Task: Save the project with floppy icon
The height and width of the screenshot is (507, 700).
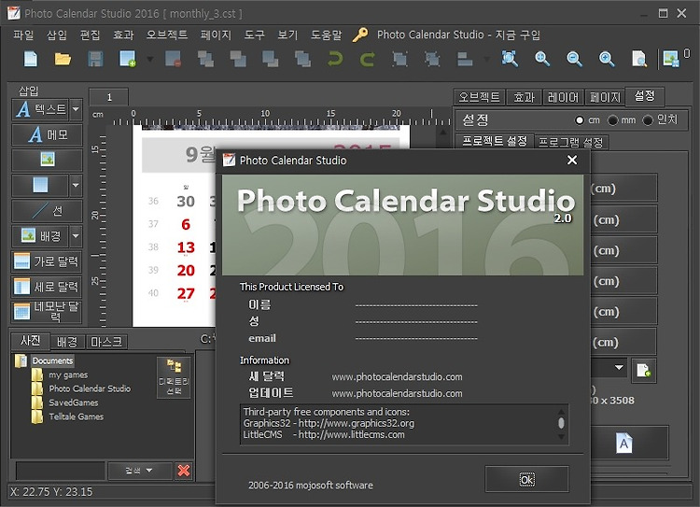Action: tap(95, 59)
